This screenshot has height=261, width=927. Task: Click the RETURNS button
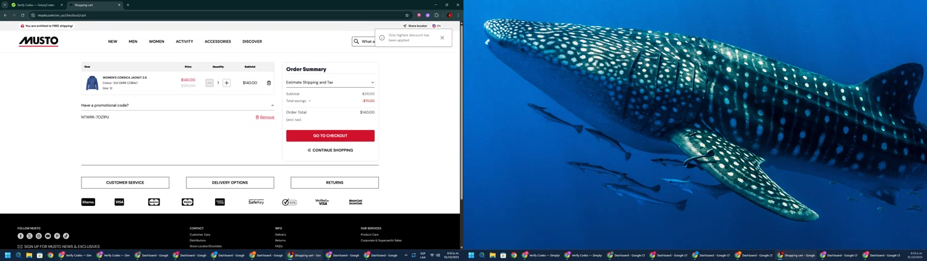pos(334,182)
